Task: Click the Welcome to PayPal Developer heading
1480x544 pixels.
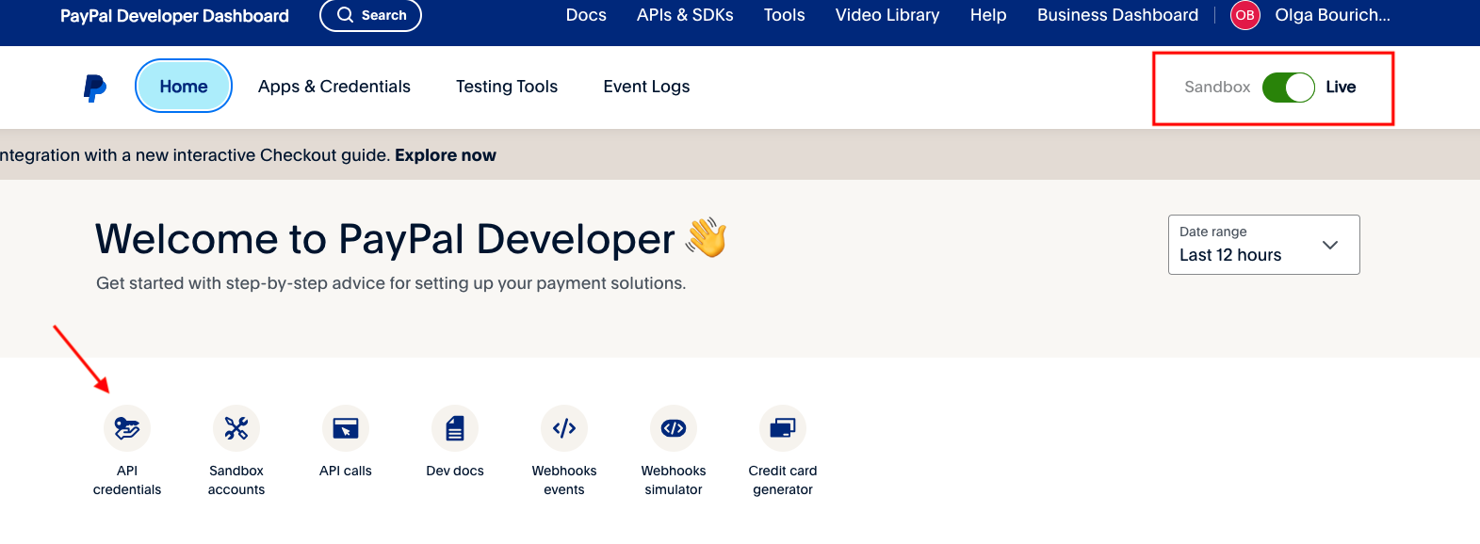Action: pos(384,239)
